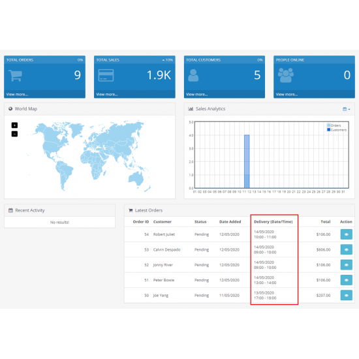Open View more in Total Customers tile
The image size is (359, 359).
[x=196, y=95]
